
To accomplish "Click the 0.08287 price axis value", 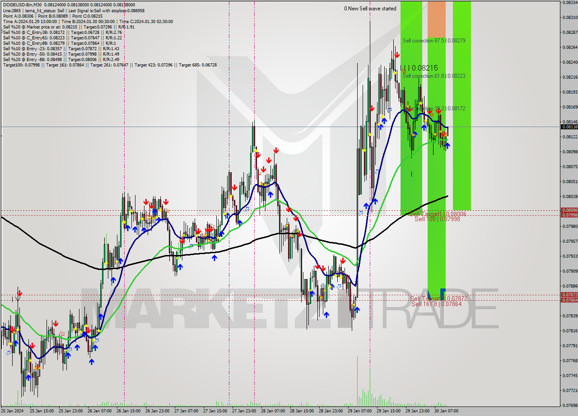I will point(570,33).
